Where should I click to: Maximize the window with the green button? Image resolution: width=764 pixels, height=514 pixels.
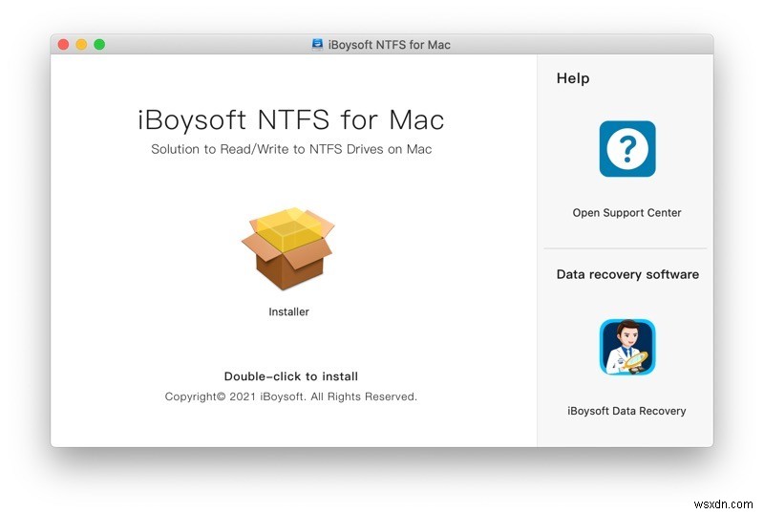tap(99, 44)
